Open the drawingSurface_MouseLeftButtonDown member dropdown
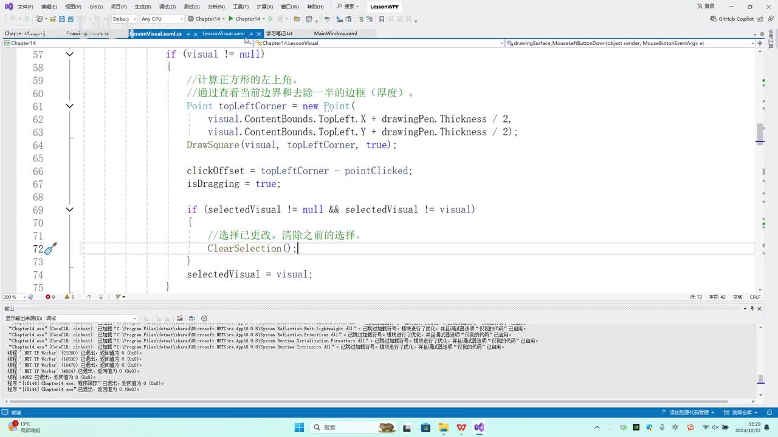 pyautogui.click(x=632, y=43)
